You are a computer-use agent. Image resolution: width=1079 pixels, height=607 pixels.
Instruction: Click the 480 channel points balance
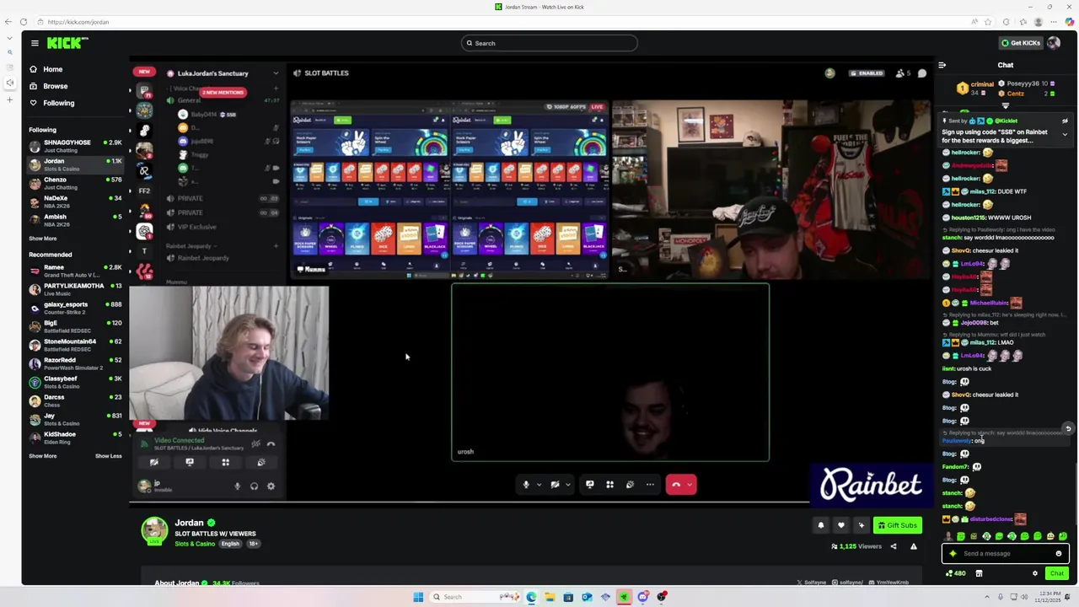pyautogui.click(x=956, y=573)
